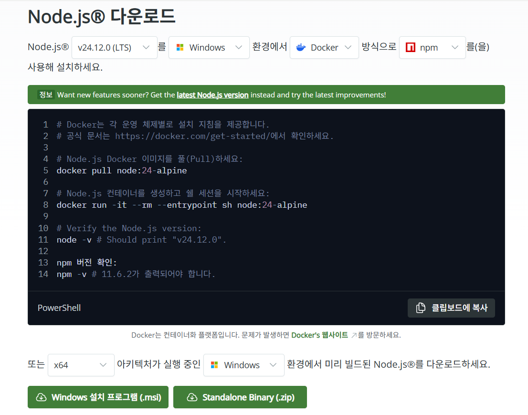Screen dimensions: 528x415
Task: Click the Docker whale icon
Action: point(301,47)
